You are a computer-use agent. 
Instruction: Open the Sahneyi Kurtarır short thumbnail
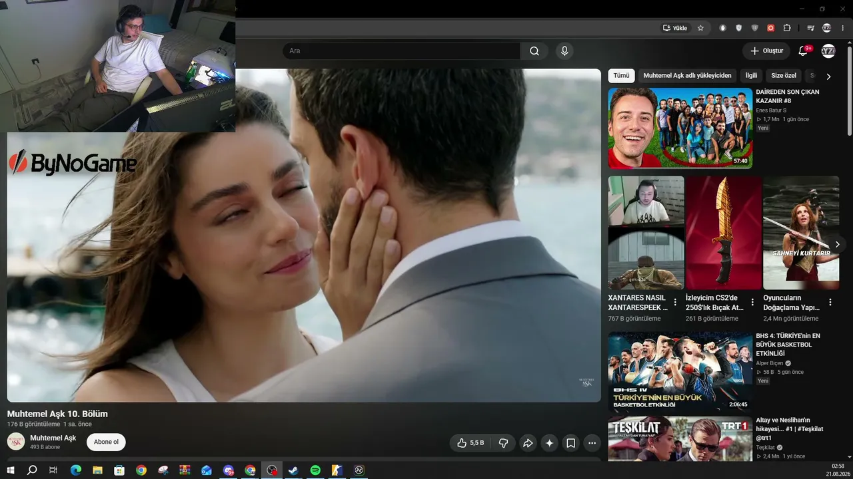click(801, 233)
